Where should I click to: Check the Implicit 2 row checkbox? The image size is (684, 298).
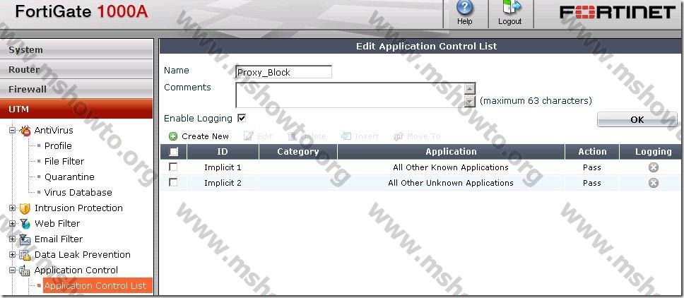pyautogui.click(x=173, y=183)
